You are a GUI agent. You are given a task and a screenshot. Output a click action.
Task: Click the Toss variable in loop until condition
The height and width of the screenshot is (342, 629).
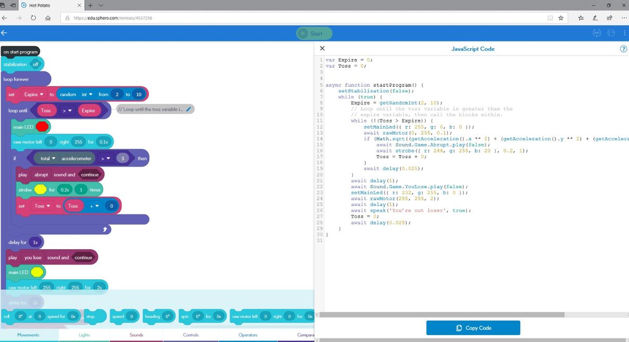[x=46, y=111]
